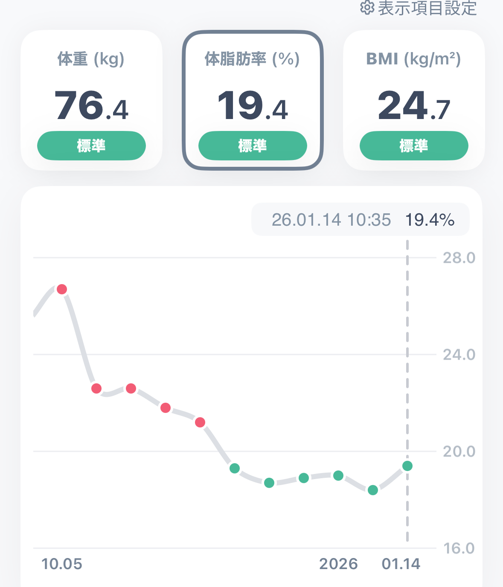
Task: Click the latest green point at 01.14
Action: (x=407, y=466)
